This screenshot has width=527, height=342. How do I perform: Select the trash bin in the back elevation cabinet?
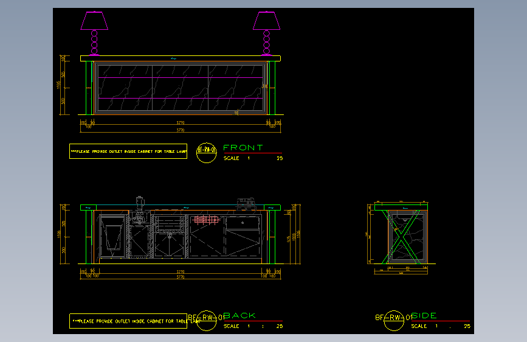click(113, 237)
